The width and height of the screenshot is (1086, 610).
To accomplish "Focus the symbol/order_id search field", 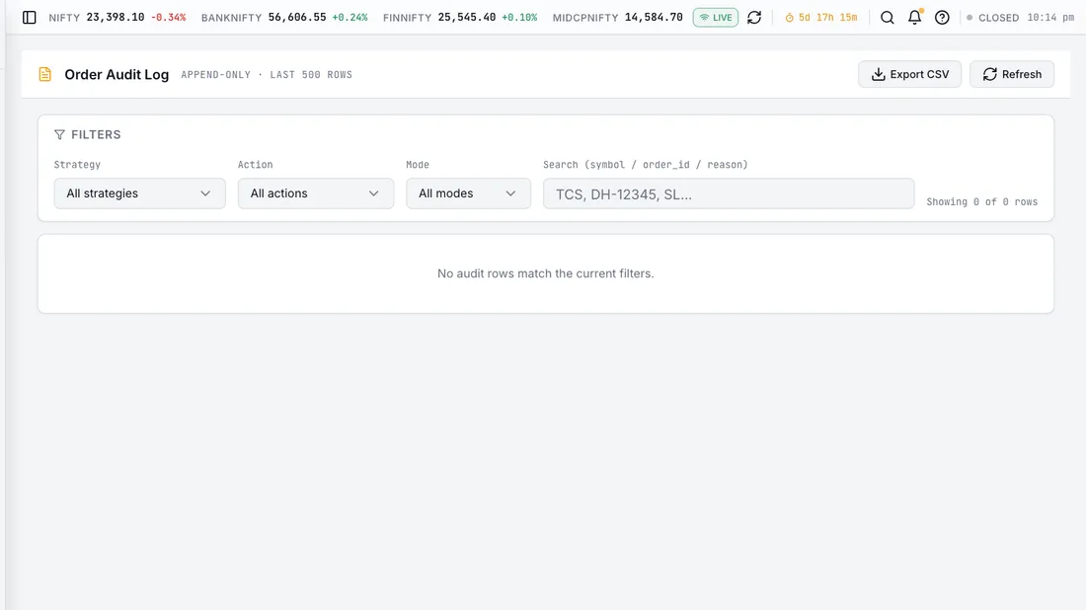I will (729, 193).
